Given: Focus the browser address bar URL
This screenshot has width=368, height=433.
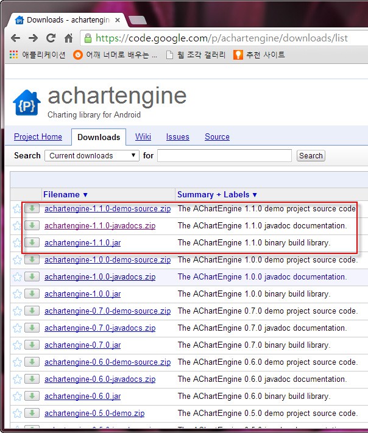Looking at the screenshot, I should (x=222, y=38).
